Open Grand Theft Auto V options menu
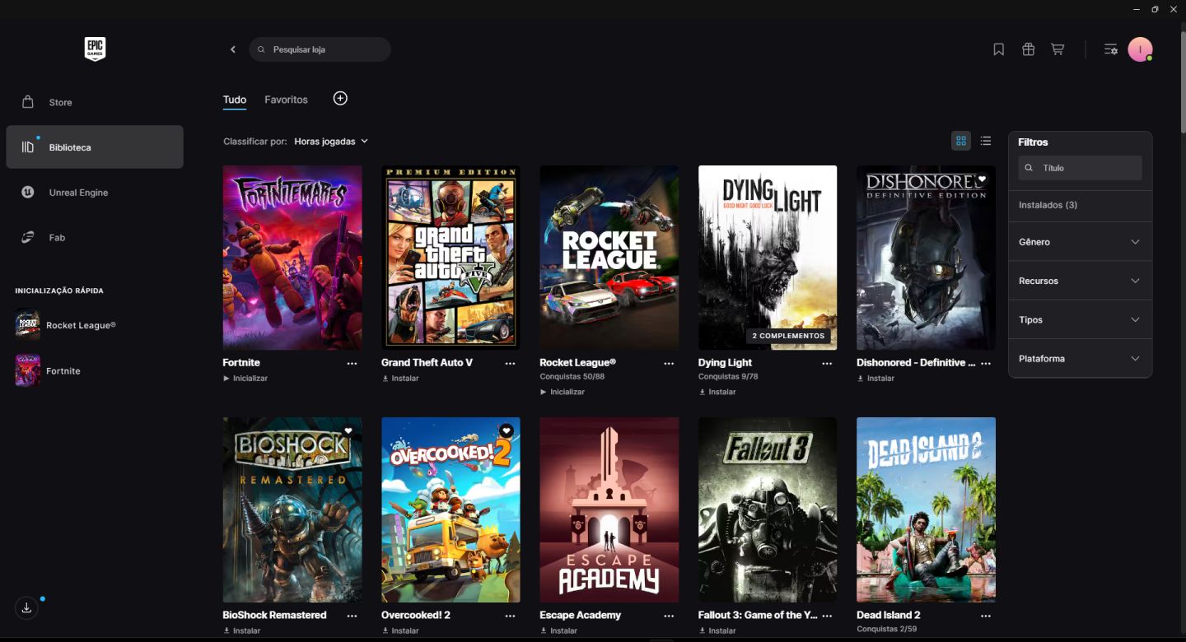 510,363
